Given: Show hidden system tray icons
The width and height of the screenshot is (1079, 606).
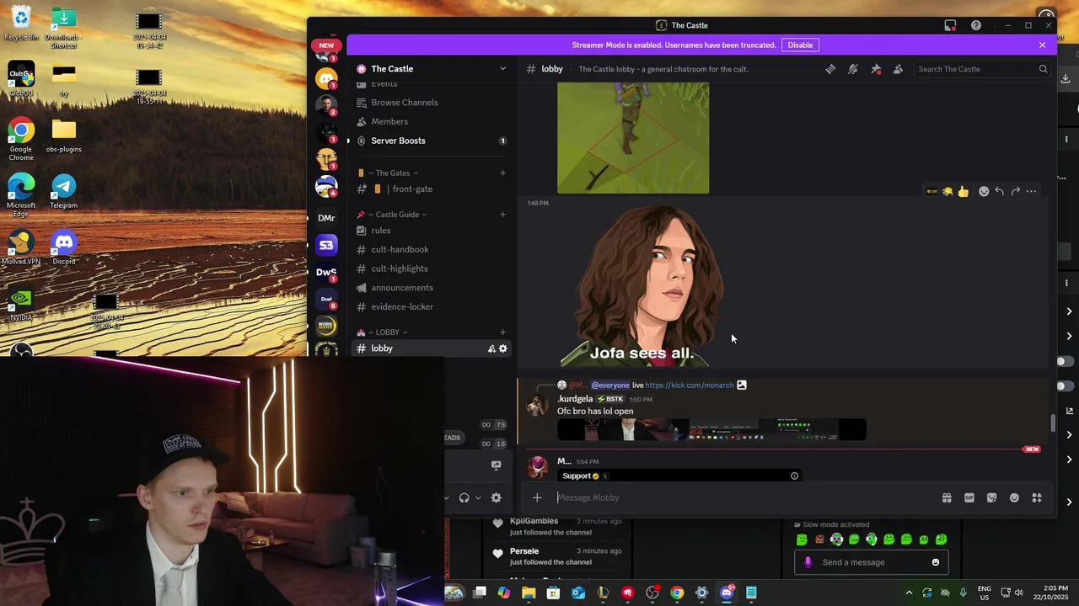Looking at the screenshot, I should click(909, 593).
